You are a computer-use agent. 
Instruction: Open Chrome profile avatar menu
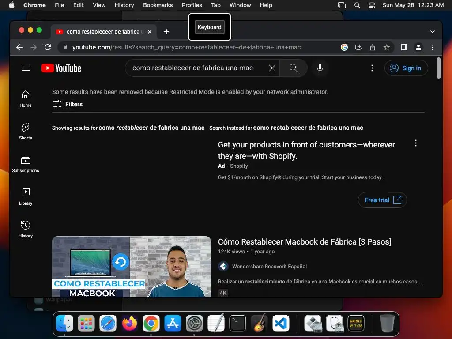[418, 47]
